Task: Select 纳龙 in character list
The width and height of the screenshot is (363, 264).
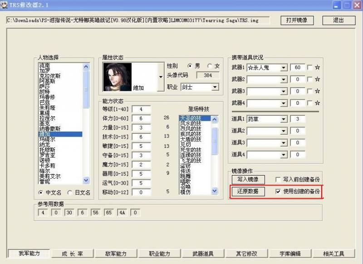Action: point(45,145)
